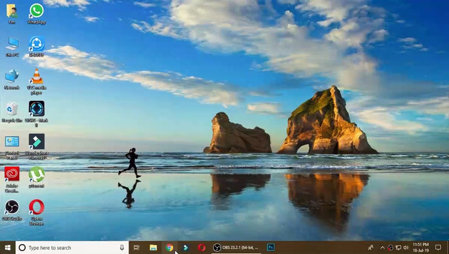Open Filmora from the taskbar
This screenshot has width=449, height=254.
186,248
